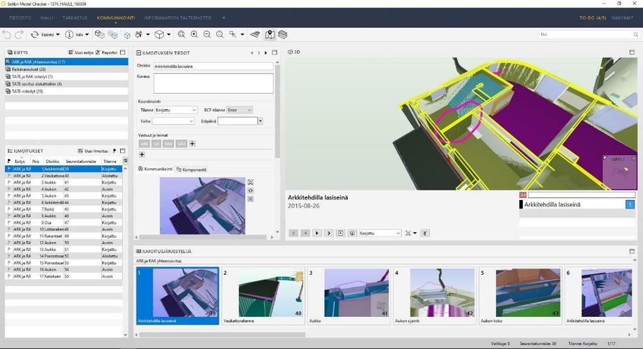
Task: Click the add-to-selection-basket cubes icon
Action: point(99,35)
